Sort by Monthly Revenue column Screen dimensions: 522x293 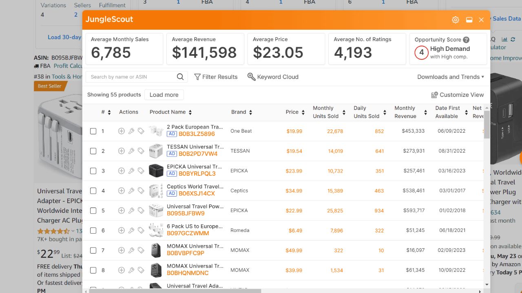(425, 112)
